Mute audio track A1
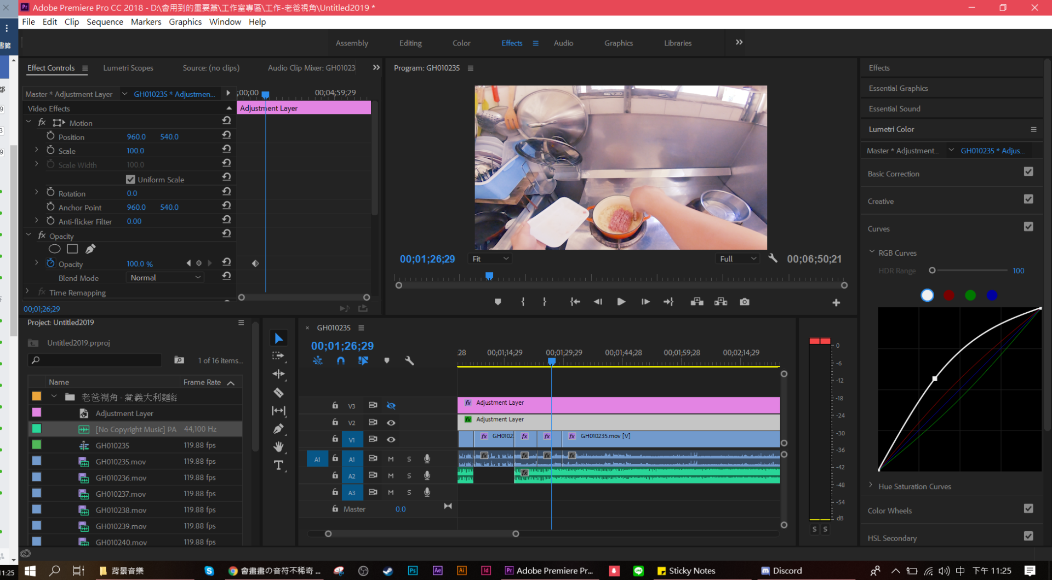Screen dimensions: 1052x580 click(391, 459)
